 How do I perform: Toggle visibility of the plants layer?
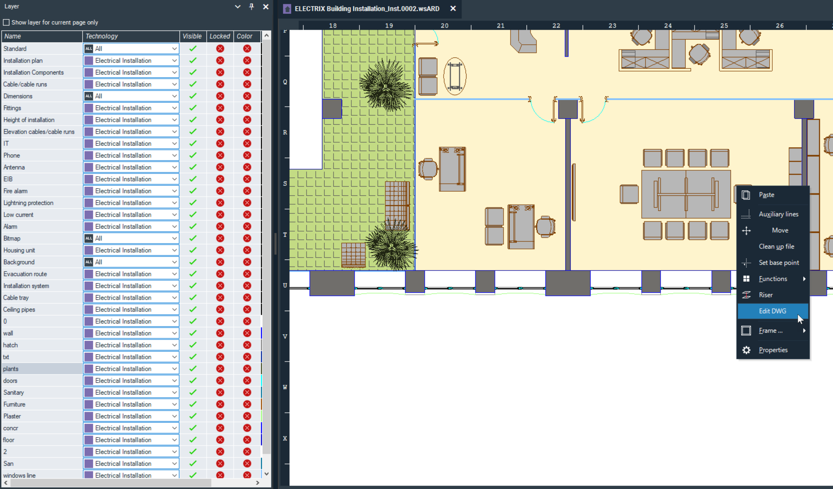[x=193, y=369]
